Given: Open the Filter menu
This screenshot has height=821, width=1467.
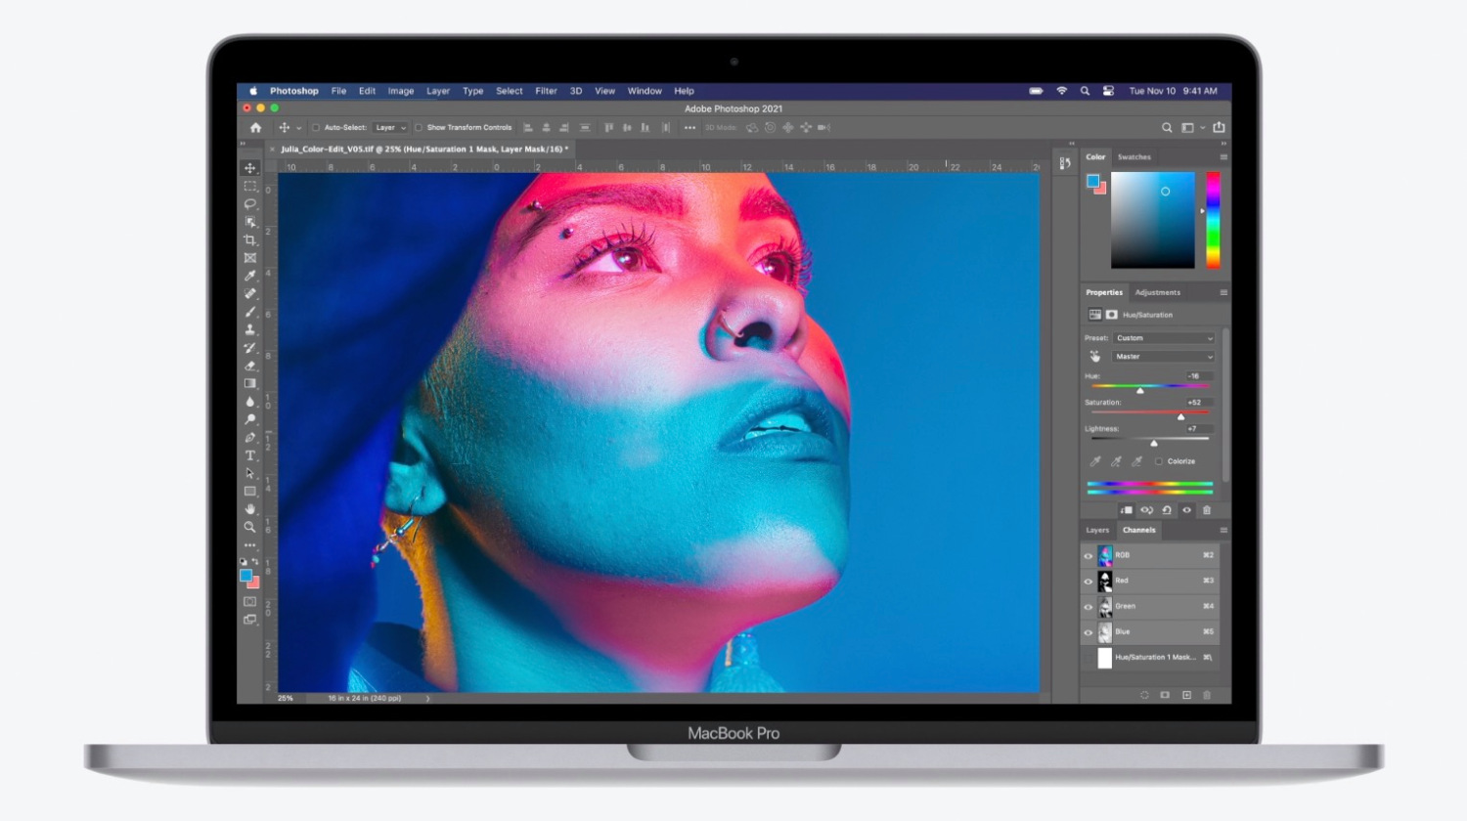Looking at the screenshot, I should (546, 91).
